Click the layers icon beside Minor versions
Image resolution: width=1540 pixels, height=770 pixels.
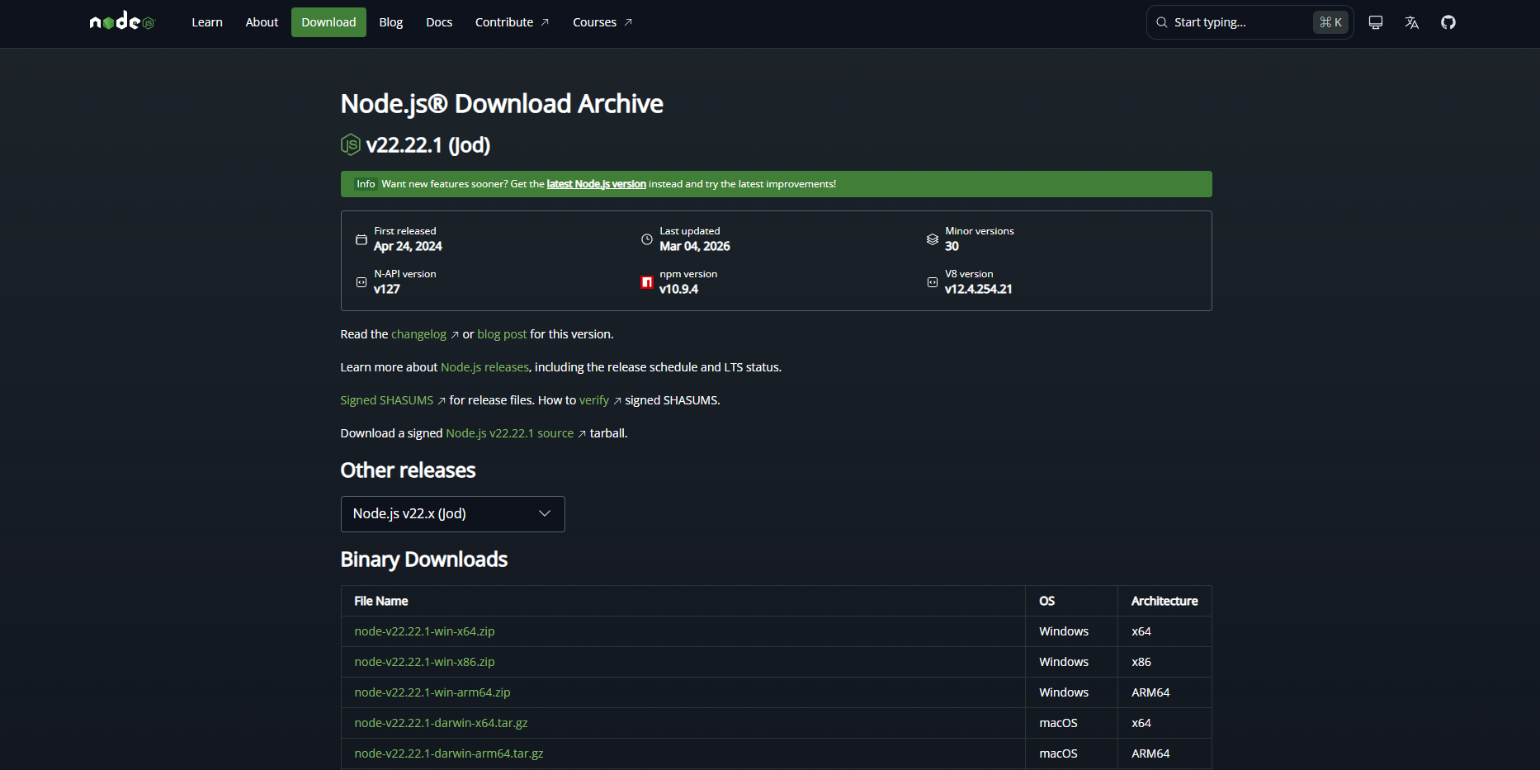coord(933,239)
